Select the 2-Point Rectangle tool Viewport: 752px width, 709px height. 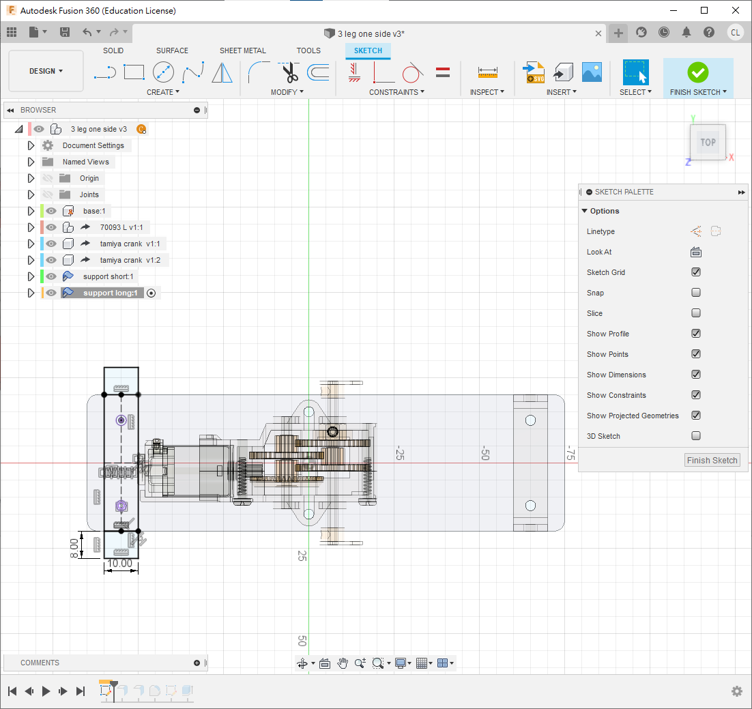point(134,72)
